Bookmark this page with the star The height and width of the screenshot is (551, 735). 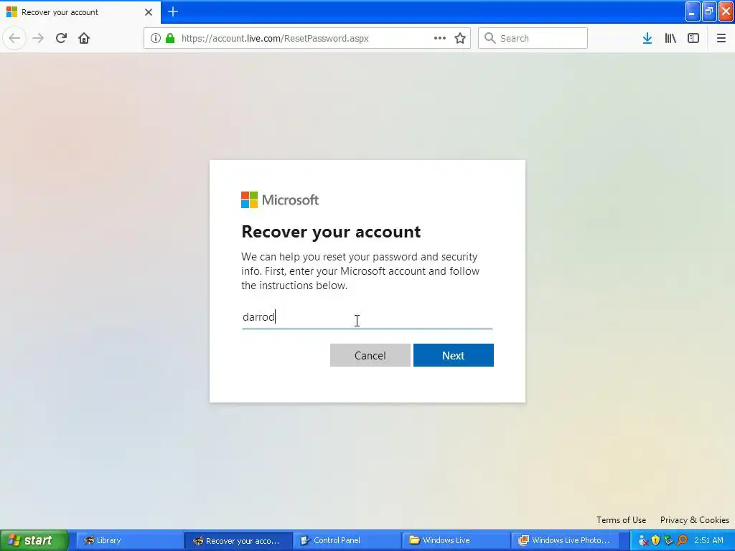pos(460,38)
